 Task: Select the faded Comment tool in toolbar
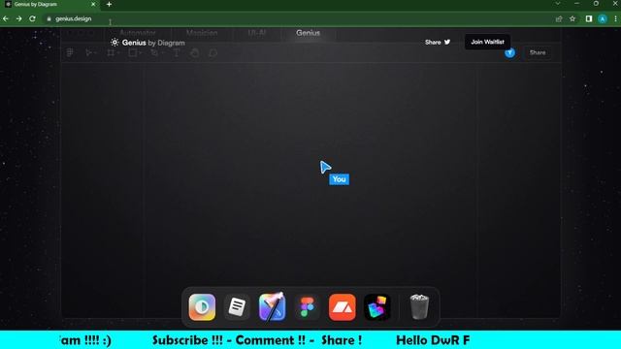pos(212,52)
